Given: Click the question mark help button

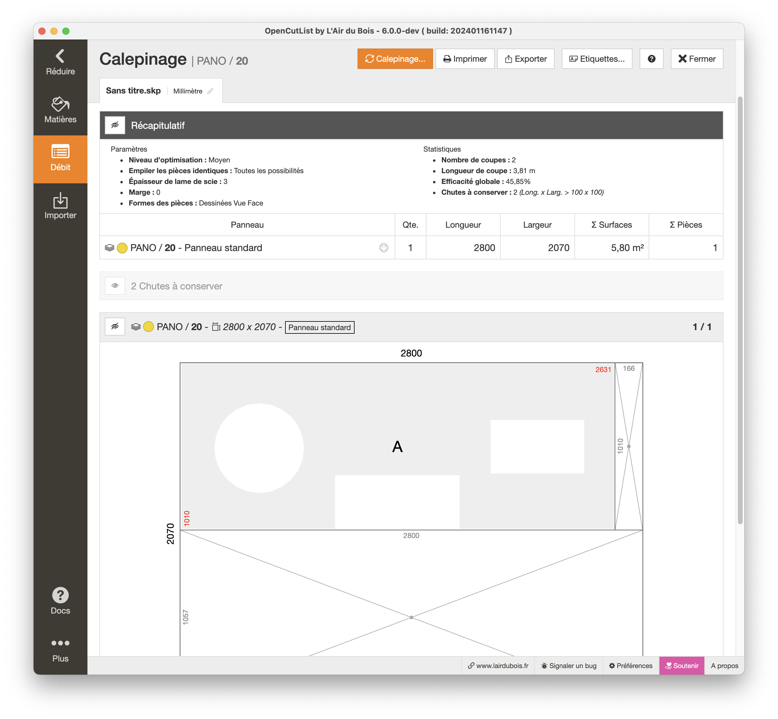Looking at the screenshot, I should [x=651, y=59].
